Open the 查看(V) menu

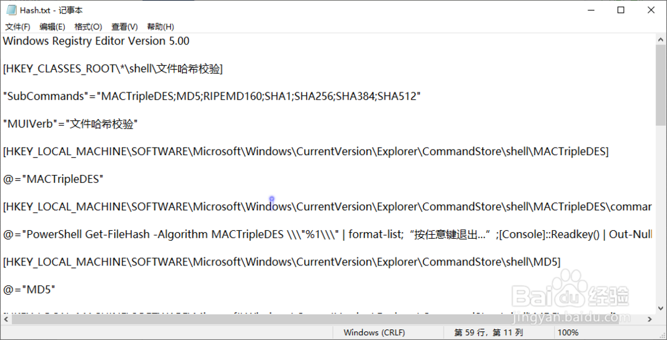[124, 27]
